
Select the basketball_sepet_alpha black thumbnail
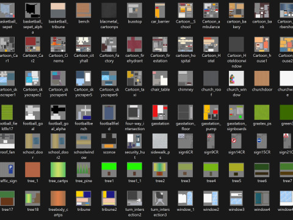click(33, 10)
